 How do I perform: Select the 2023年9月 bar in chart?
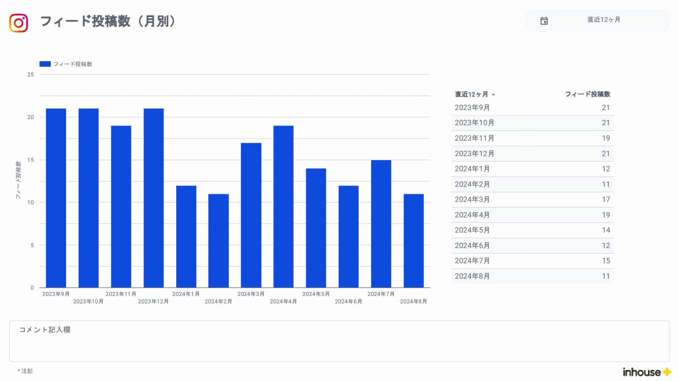(56, 198)
